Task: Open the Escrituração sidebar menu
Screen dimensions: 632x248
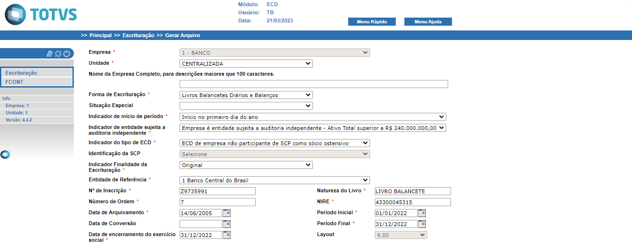Action: click(x=37, y=73)
